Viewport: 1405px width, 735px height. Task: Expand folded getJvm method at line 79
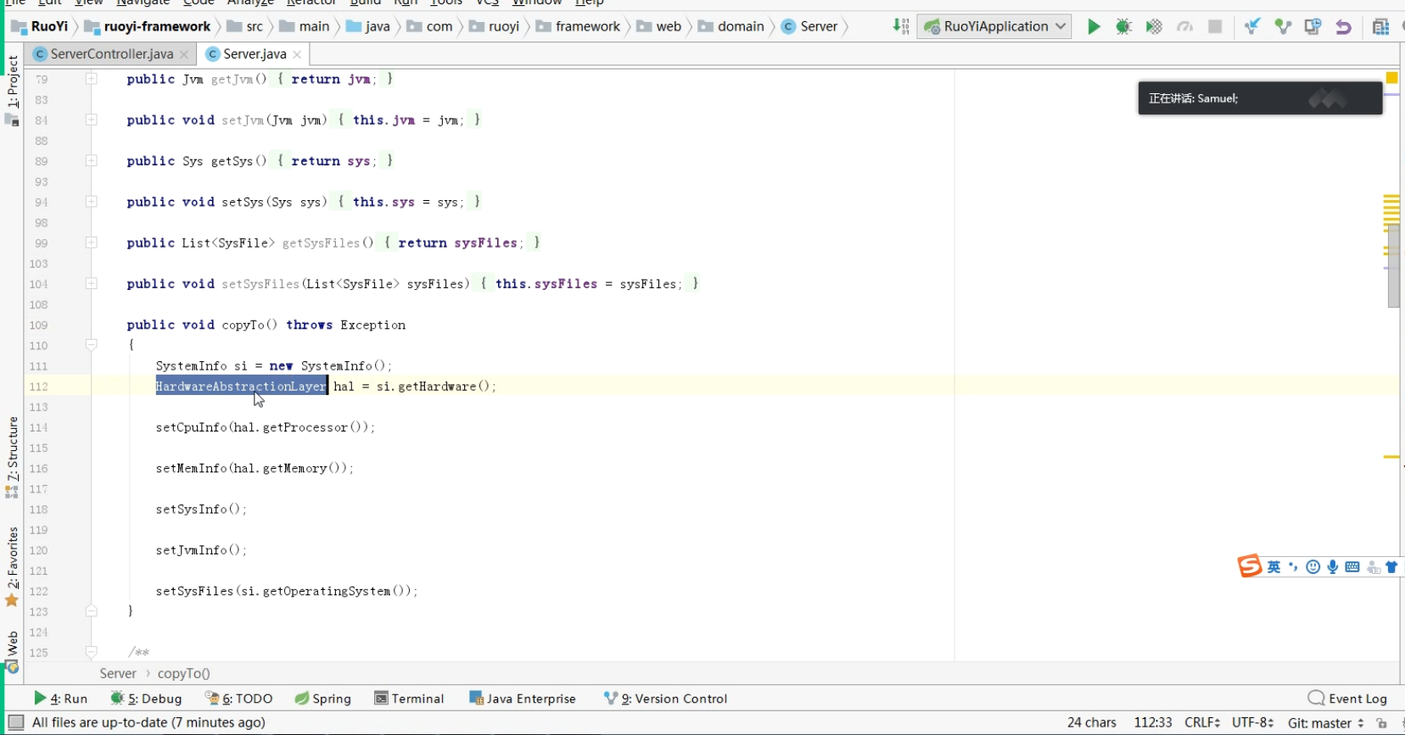click(x=91, y=79)
